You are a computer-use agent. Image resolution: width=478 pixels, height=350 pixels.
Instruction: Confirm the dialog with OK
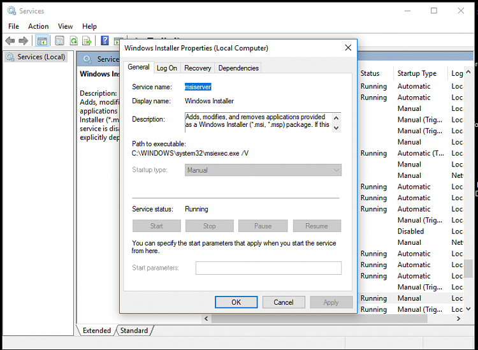point(236,302)
